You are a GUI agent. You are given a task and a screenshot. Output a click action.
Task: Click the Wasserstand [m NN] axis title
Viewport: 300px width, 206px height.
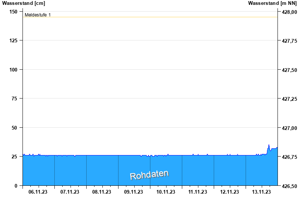pos(272,3)
